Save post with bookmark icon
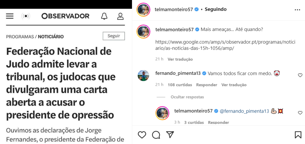305x144 pixels. point(298,135)
